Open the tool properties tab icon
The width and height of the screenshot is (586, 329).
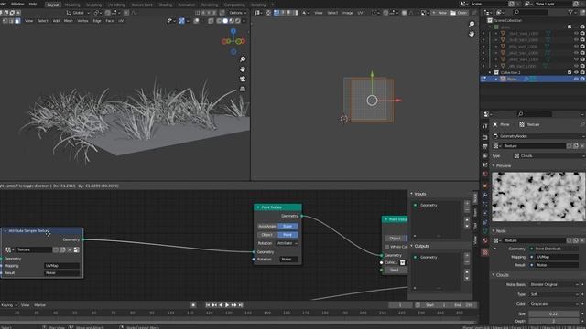point(484,126)
